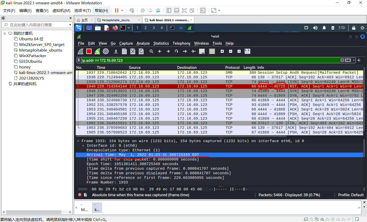367x222 pixels.
Task: Switch to Kali workspace 2
Action: coord(146,28)
